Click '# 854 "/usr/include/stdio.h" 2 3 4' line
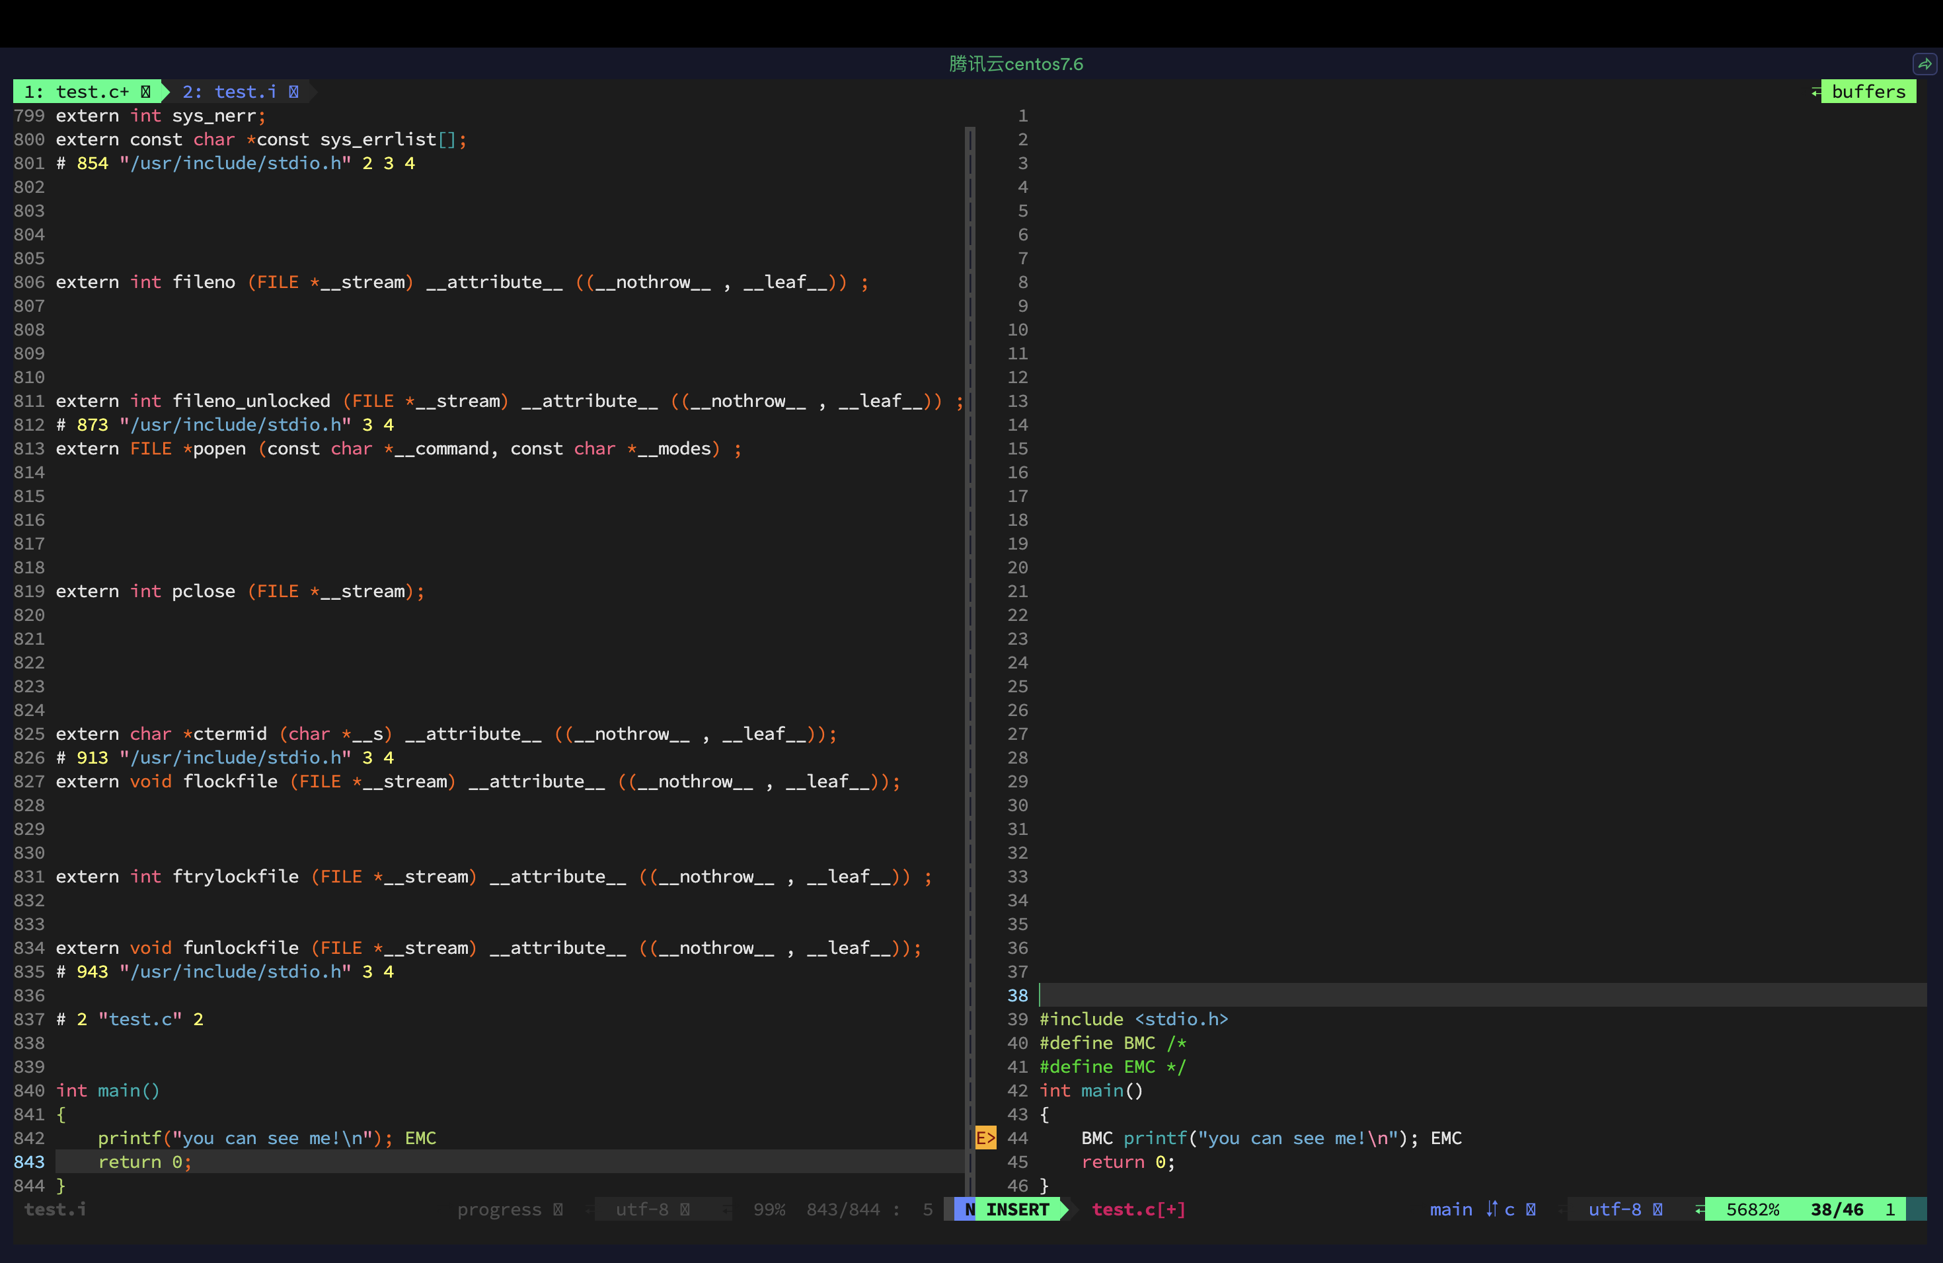Viewport: 1943px width, 1263px height. (235, 163)
